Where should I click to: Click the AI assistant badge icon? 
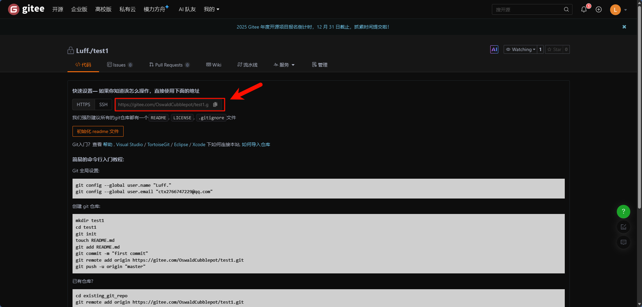coord(494,49)
